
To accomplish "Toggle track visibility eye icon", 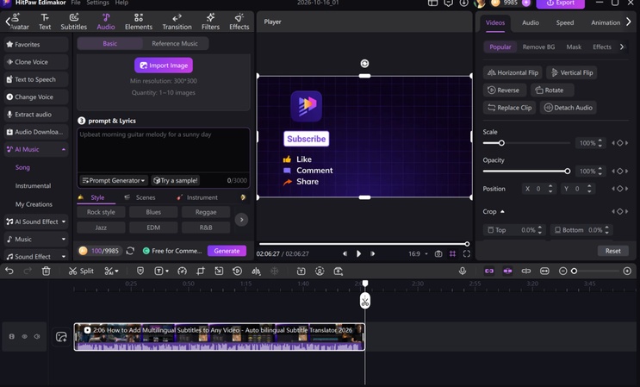I will tap(24, 336).
